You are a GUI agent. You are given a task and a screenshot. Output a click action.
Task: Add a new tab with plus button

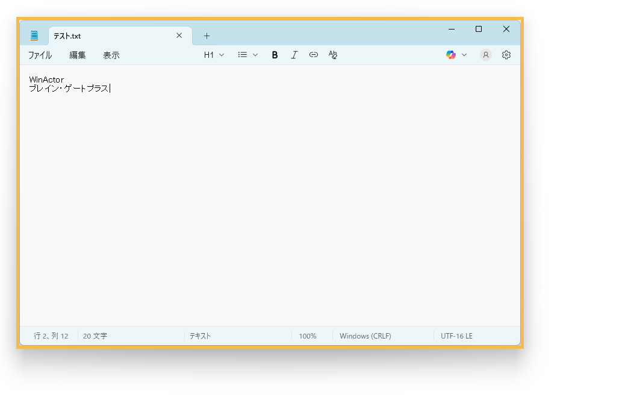[x=207, y=36]
